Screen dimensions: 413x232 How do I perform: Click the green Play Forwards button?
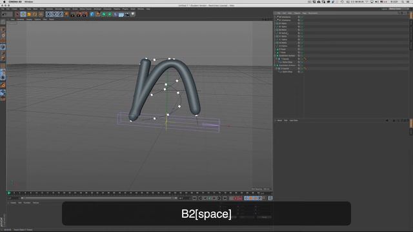(x=210, y=198)
